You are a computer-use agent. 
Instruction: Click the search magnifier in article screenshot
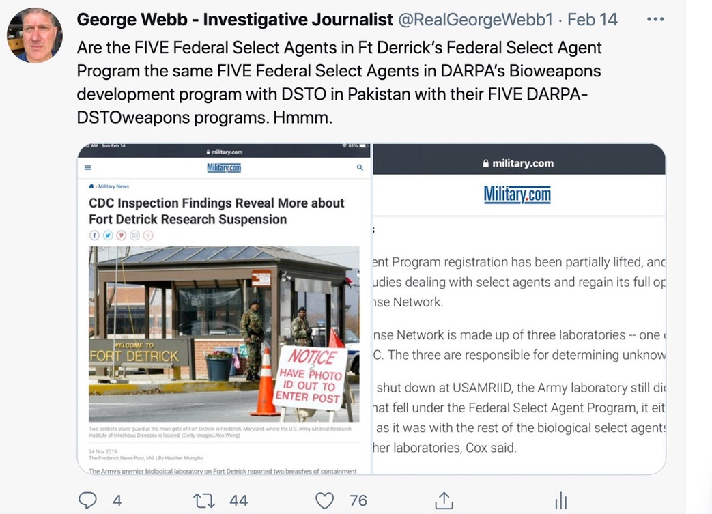click(360, 167)
